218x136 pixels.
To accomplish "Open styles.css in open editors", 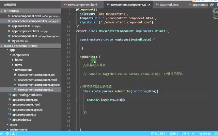I will coord(30,41).
